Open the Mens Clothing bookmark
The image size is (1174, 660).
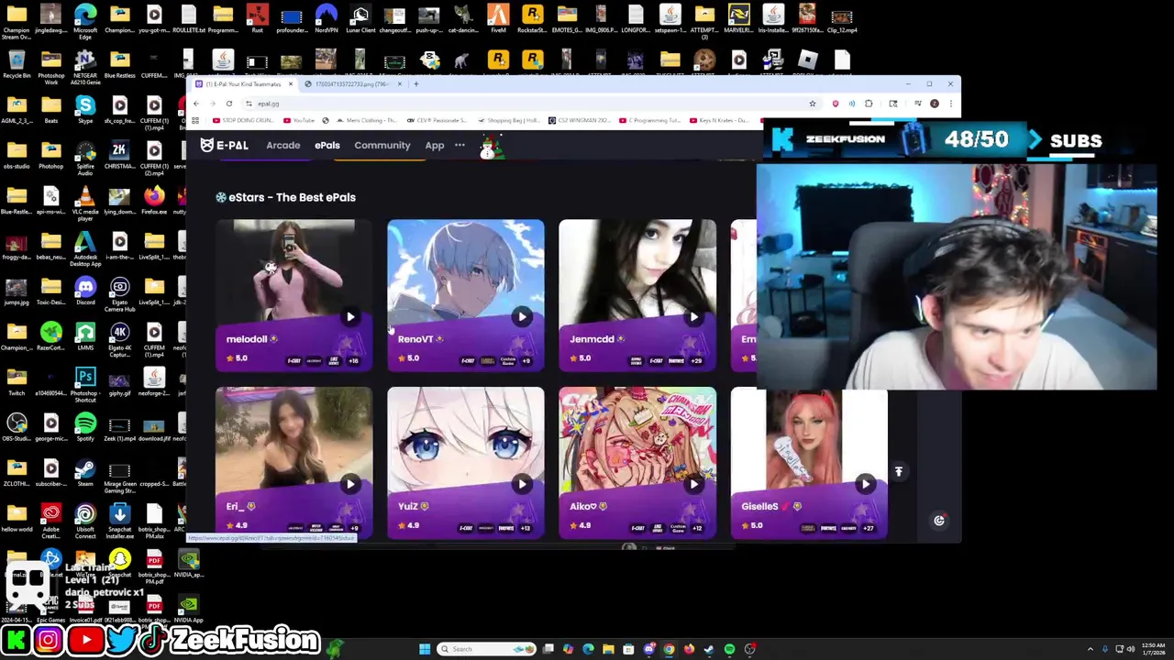[367, 120]
